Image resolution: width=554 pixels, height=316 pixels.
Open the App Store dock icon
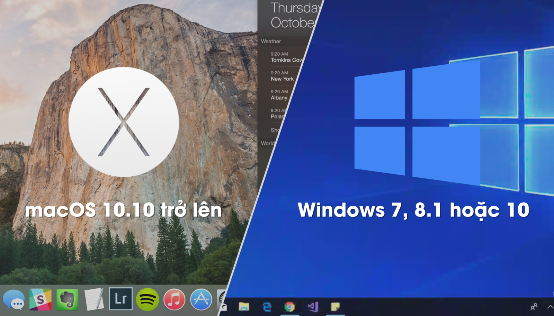[201, 299]
